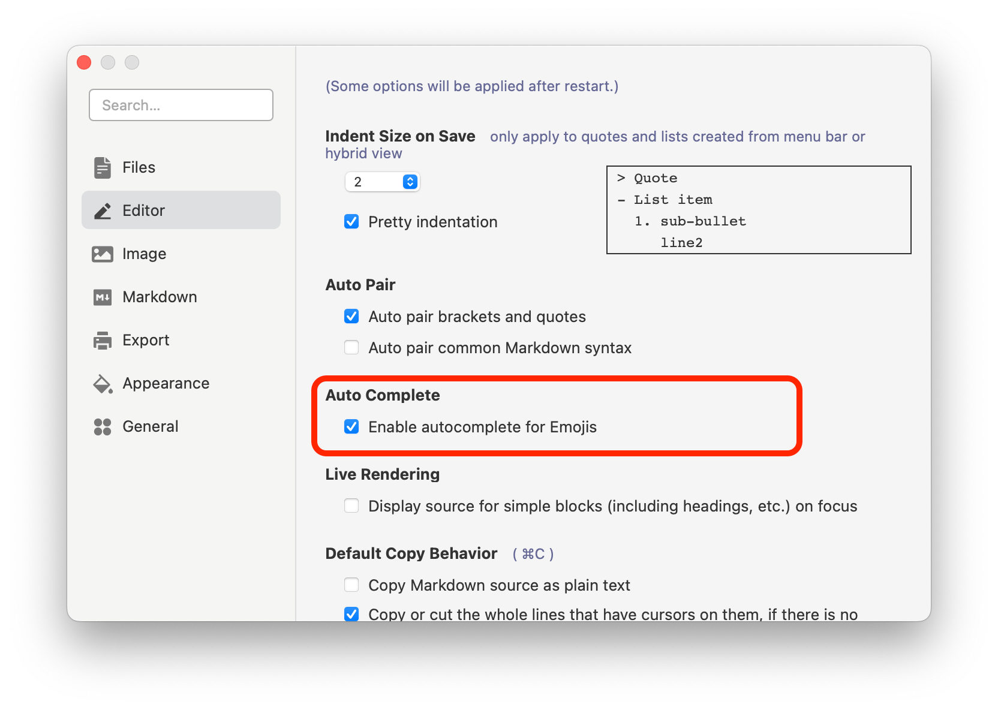The width and height of the screenshot is (998, 710).
Task: Click the Export printer icon
Action: (103, 341)
